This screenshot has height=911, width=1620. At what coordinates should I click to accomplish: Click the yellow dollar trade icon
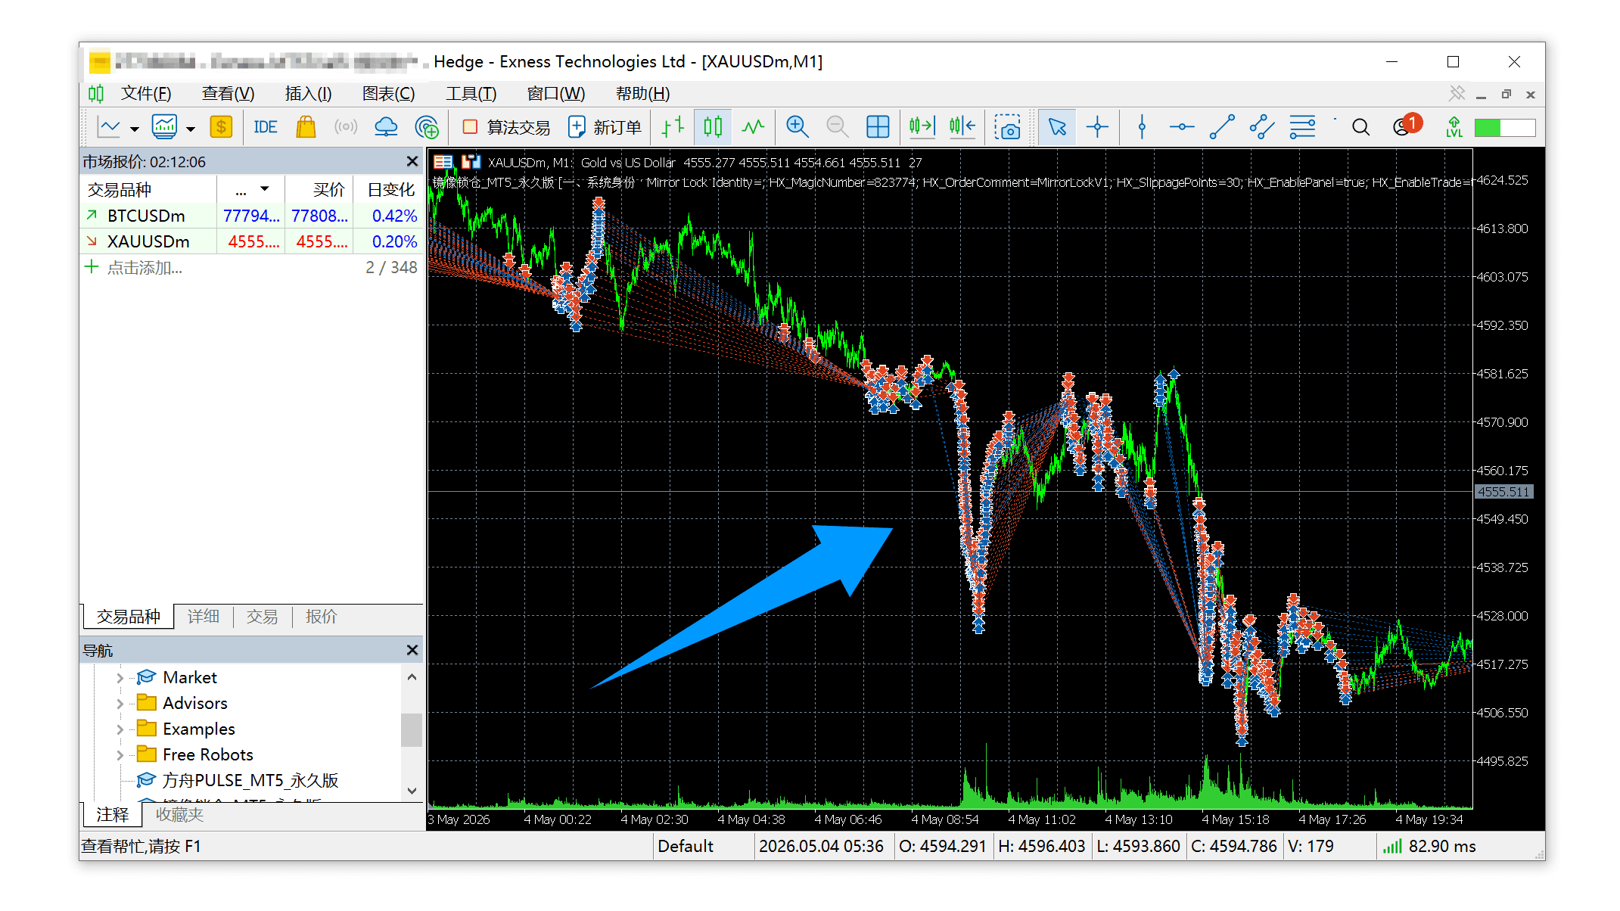[x=221, y=127]
